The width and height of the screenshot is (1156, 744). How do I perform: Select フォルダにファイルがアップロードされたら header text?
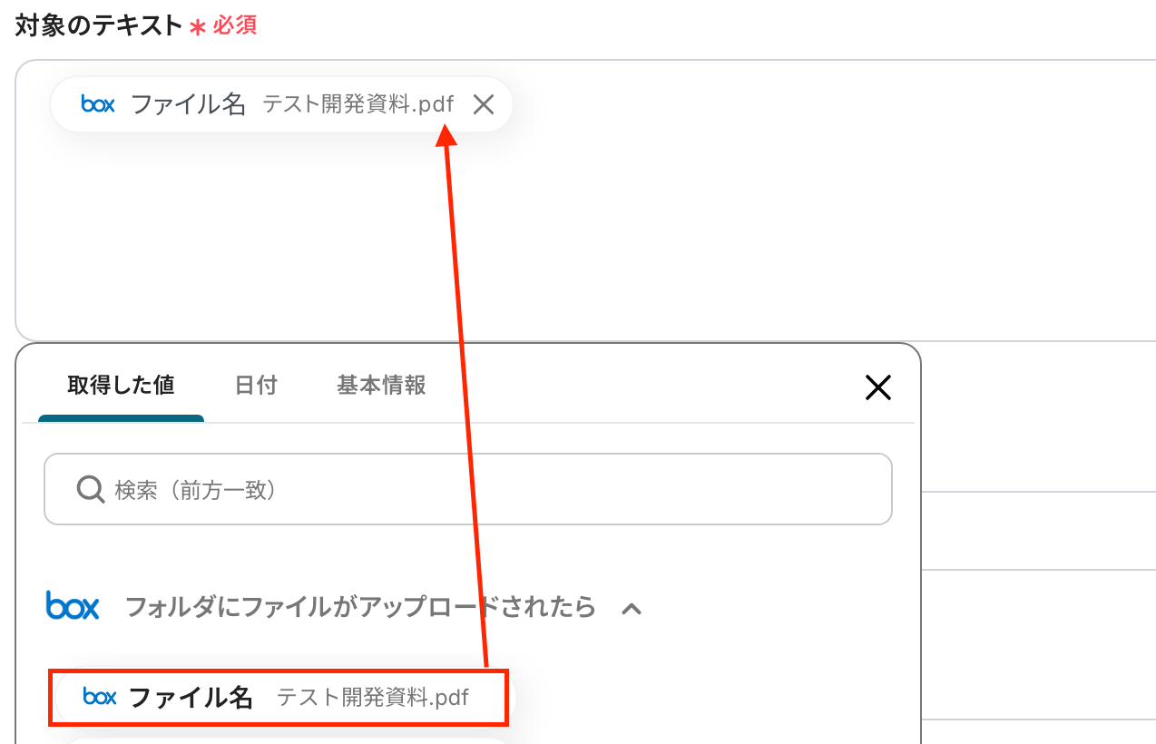360,606
